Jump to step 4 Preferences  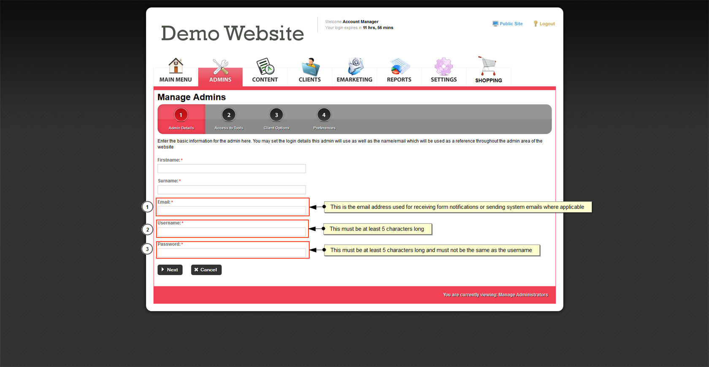(324, 115)
